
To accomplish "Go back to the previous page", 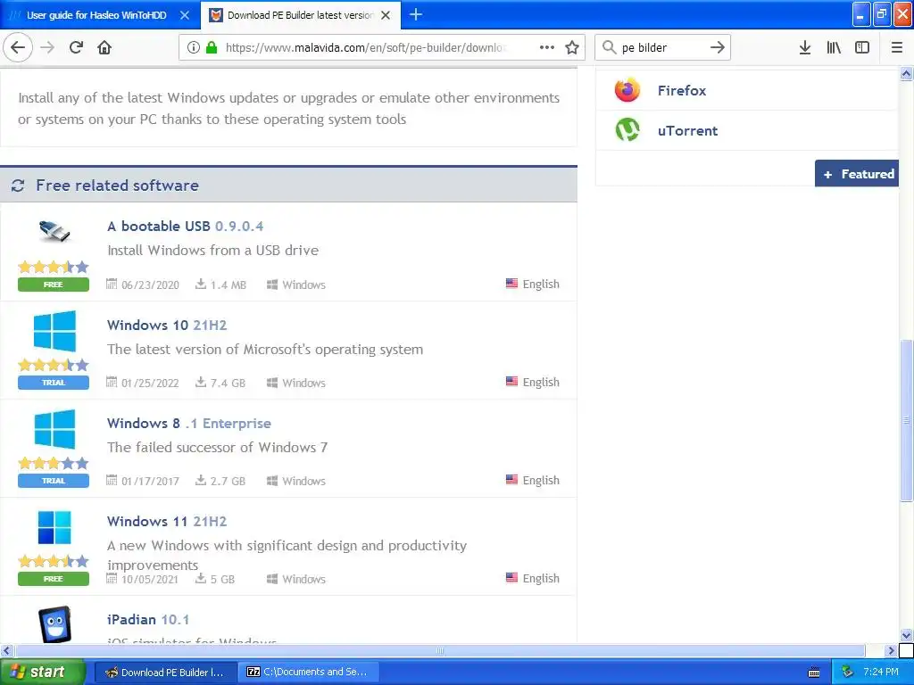I will (x=18, y=47).
